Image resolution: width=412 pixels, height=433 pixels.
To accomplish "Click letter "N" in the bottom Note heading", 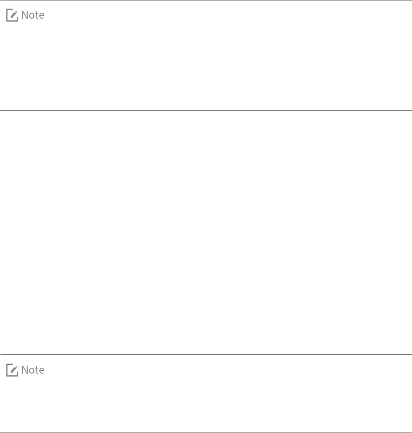I will click(x=24, y=370).
